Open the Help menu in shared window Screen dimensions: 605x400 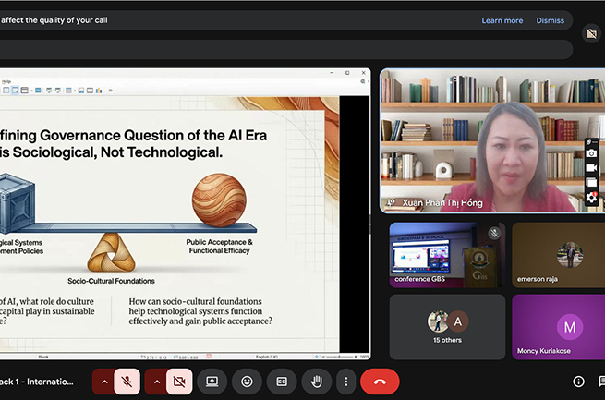coord(6,81)
